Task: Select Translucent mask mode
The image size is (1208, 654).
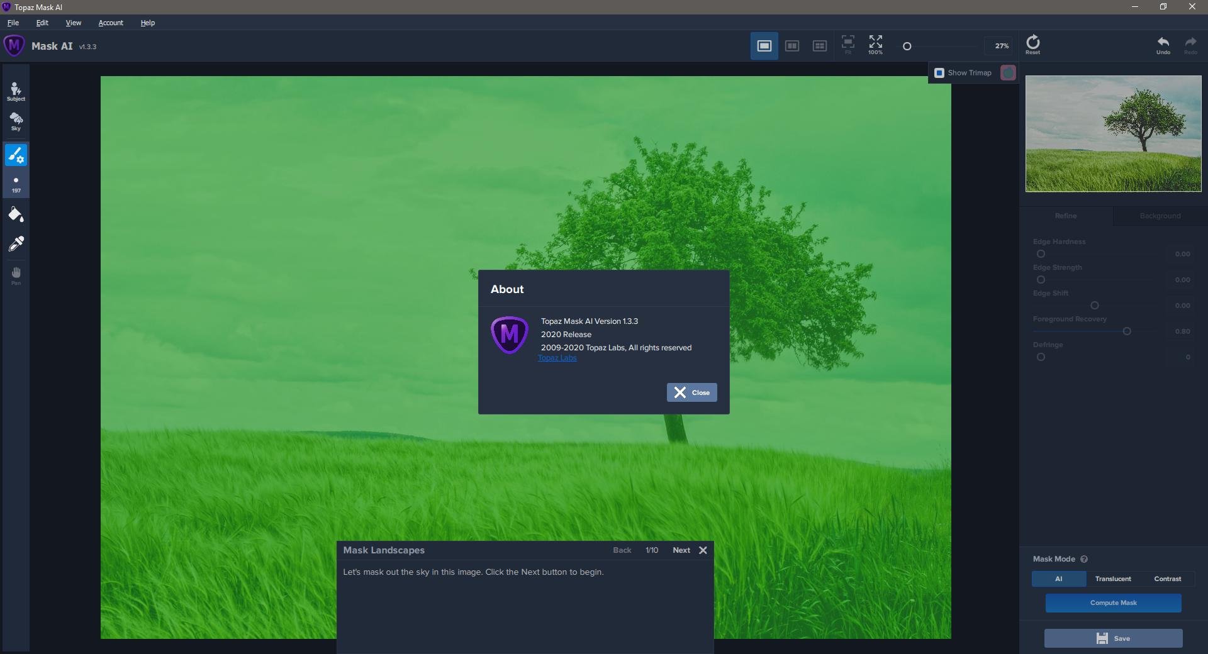Action: [1112, 579]
